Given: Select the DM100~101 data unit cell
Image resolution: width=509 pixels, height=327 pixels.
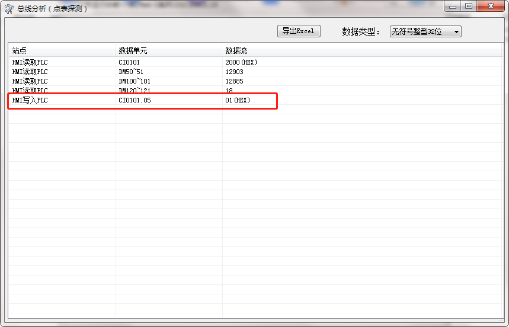Looking at the screenshot, I should (x=135, y=81).
